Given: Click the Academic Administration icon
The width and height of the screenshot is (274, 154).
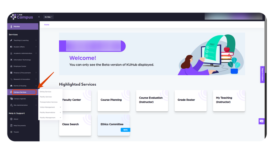Looking at the screenshot, I should click(x=11, y=53).
